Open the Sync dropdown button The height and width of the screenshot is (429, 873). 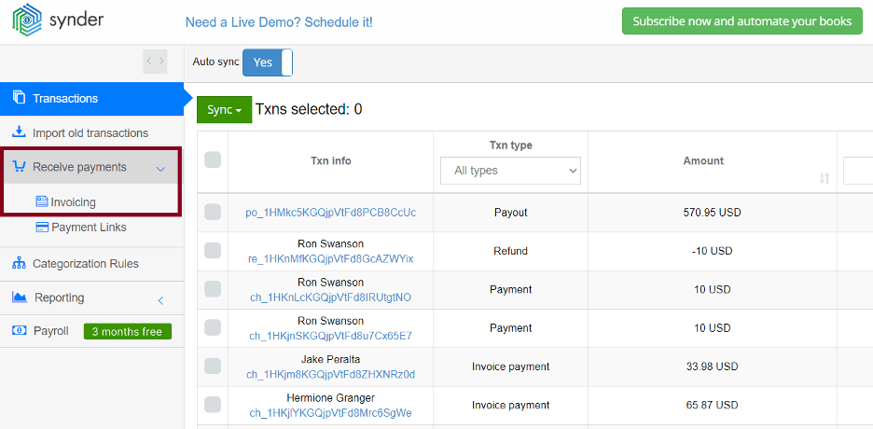pyautogui.click(x=225, y=110)
